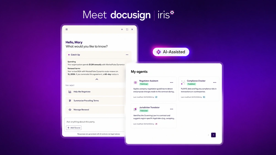Click the Compliance Checker description text
Screen dimensions: 276x155
pyautogui.click(x=199, y=90)
